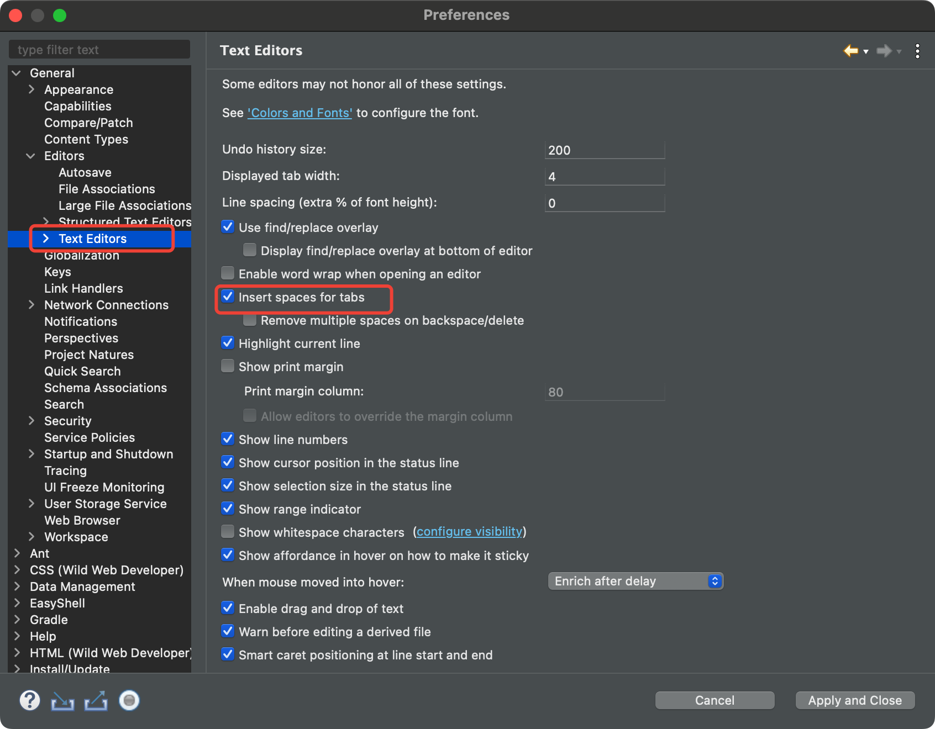This screenshot has width=935, height=729.
Task: Expand the User Storage Service node
Action: pos(31,504)
